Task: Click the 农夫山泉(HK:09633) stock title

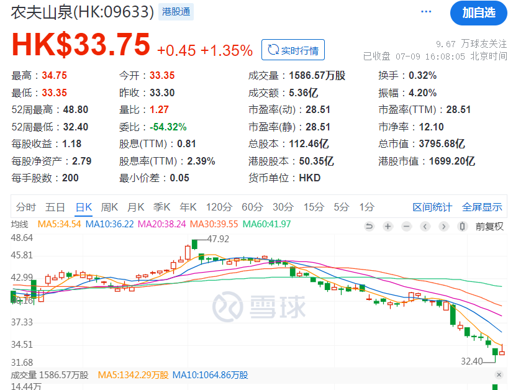Action: point(83,12)
